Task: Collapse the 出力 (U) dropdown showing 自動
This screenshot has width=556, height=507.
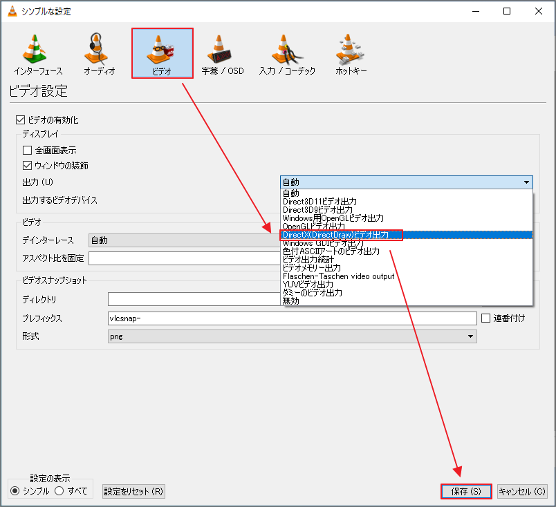Action: coord(407,182)
